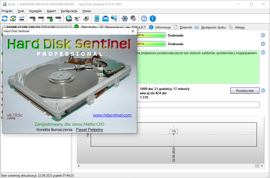Image resolution: width=270 pixels, height=178 pixels.
Task: Switch to the Informacje tab
Action: pyautogui.click(x=160, y=27)
